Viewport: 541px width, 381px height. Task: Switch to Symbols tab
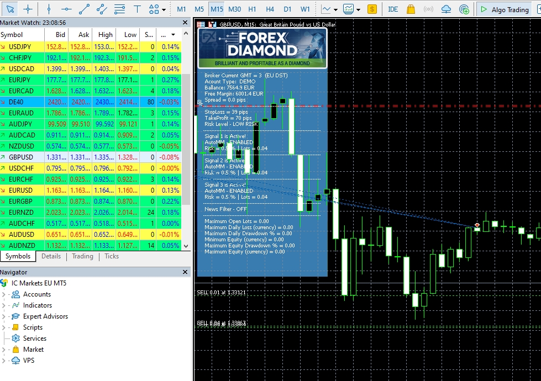pyautogui.click(x=18, y=256)
